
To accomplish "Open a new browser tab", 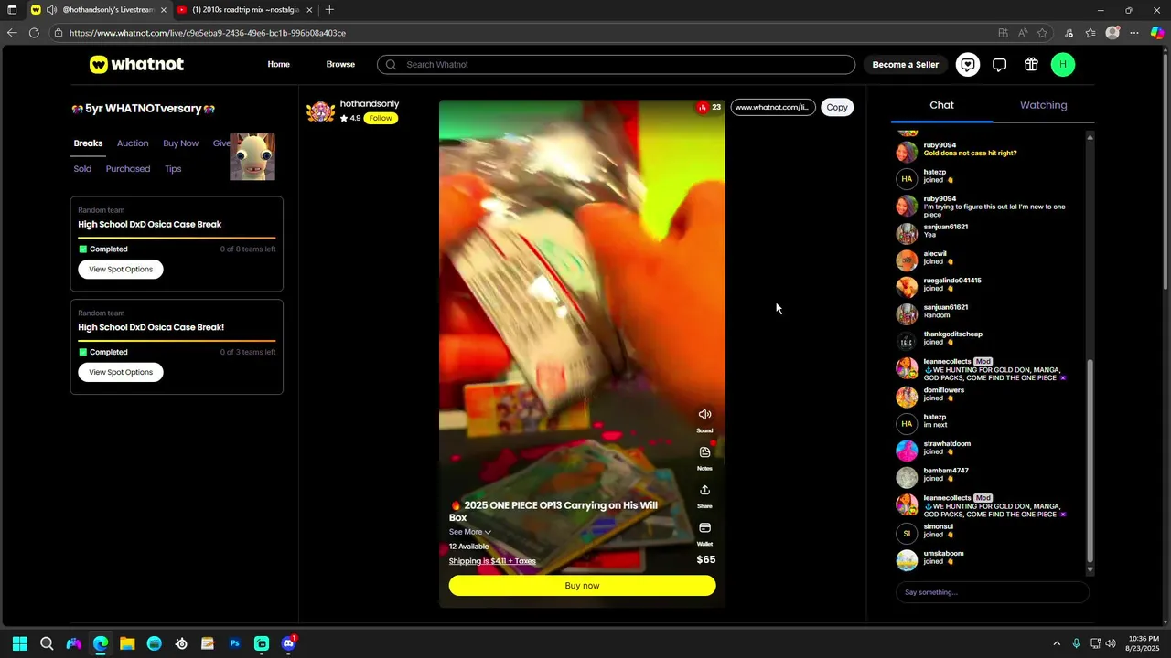I will point(329,10).
